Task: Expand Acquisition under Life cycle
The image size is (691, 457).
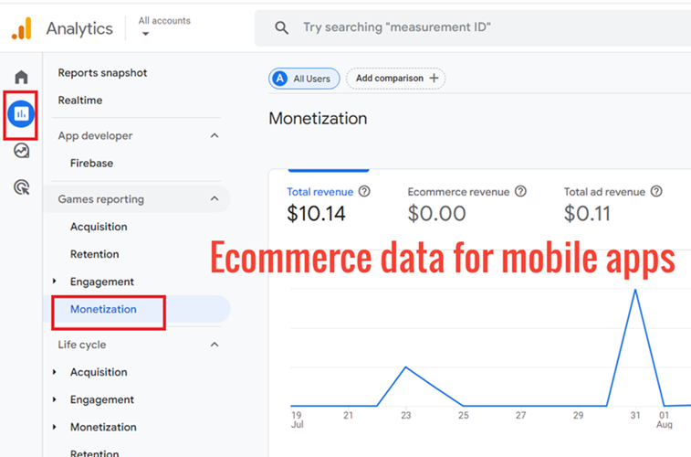Action: pos(54,372)
